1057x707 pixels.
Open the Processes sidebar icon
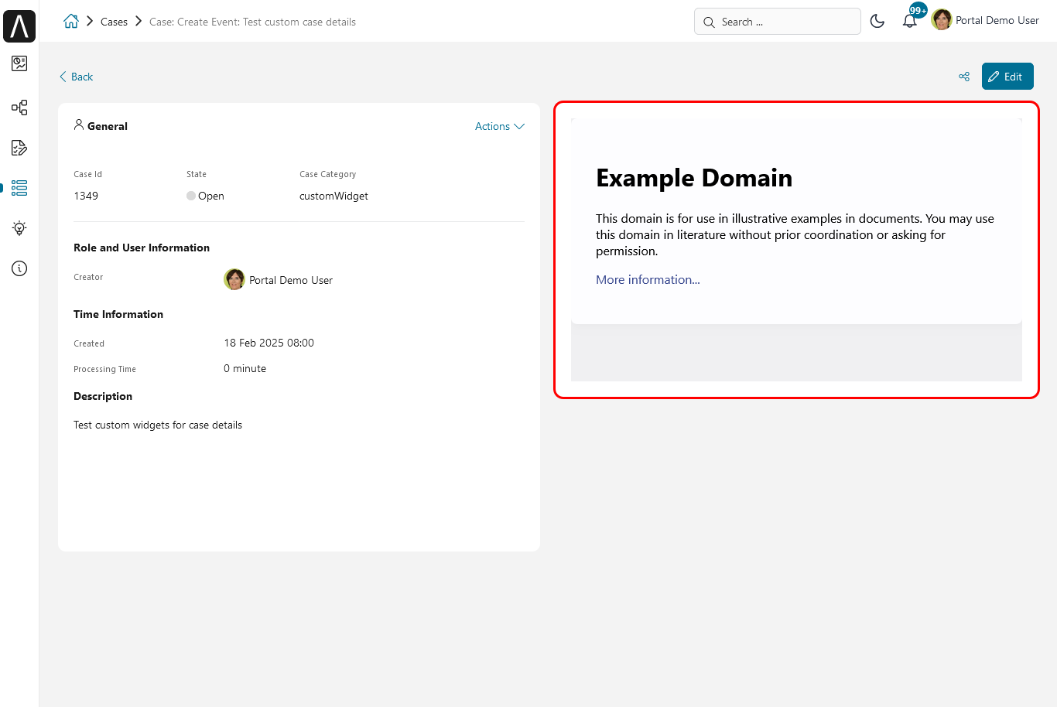[19, 108]
